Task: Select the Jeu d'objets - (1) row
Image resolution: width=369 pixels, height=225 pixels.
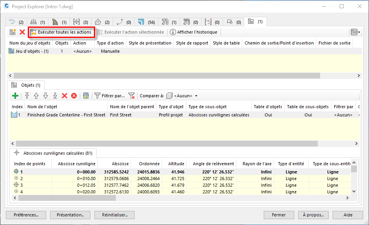Action: 184,51
